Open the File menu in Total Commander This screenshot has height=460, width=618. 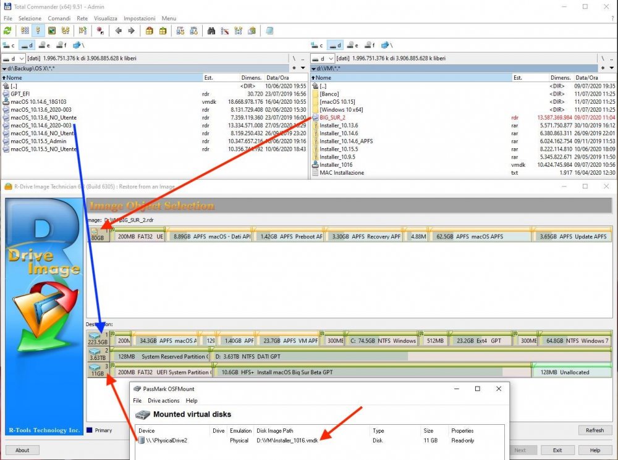pyautogui.click(x=8, y=18)
